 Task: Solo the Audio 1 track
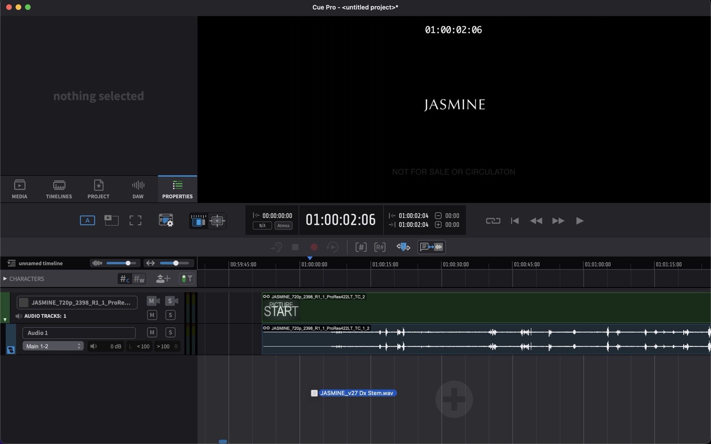pos(170,332)
